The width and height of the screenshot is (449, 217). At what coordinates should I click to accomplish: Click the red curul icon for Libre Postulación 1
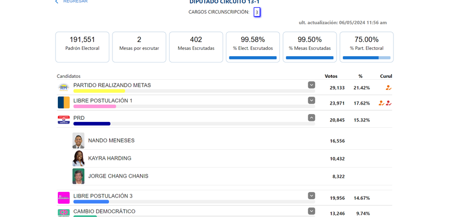click(389, 103)
